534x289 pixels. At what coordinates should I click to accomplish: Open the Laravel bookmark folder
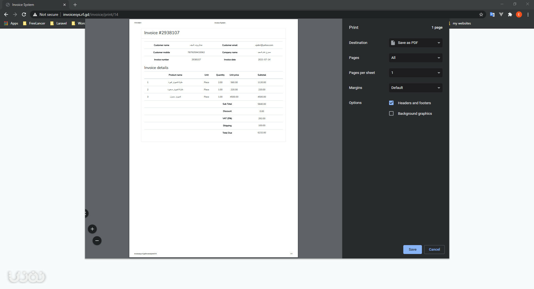(58, 23)
